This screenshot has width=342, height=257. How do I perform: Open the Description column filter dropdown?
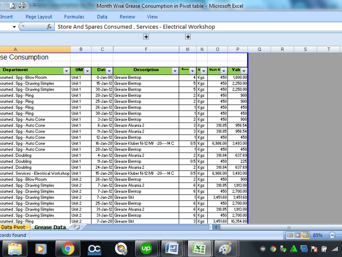[175, 71]
